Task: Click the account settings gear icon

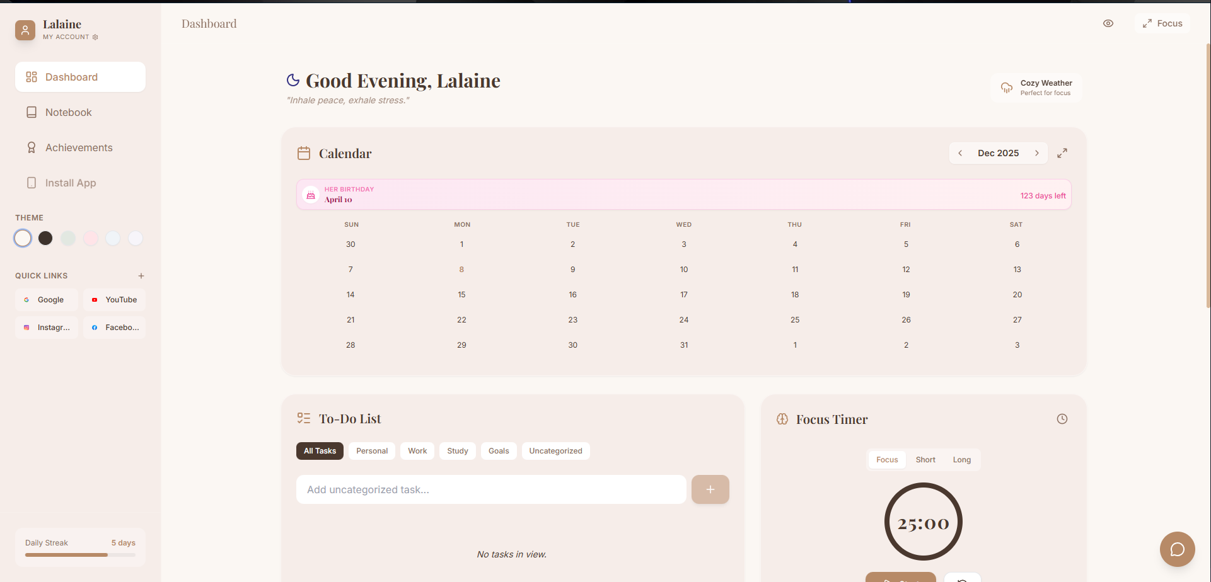Action: pyautogui.click(x=95, y=37)
